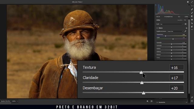This screenshot has width=194, height=109.
Task: Click the Exposição value field 0.00
Action: (184, 42)
